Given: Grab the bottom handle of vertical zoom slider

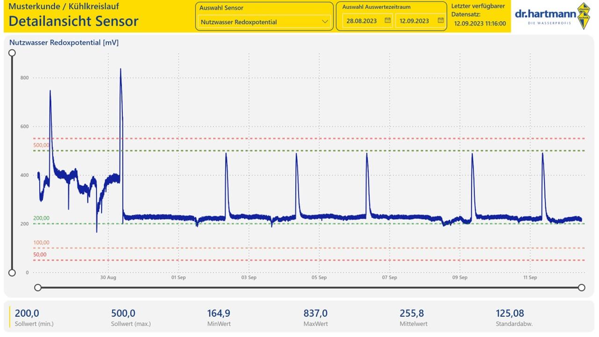Looking at the screenshot, I should point(12,273).
